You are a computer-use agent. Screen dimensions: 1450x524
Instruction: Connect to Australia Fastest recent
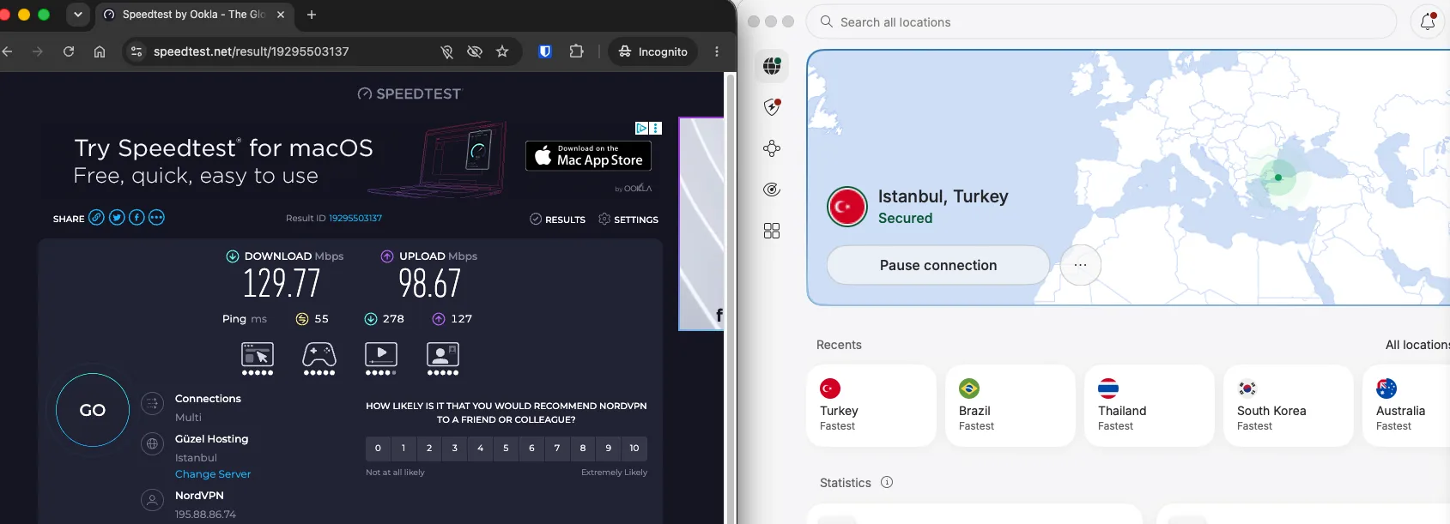(1406, 406)
